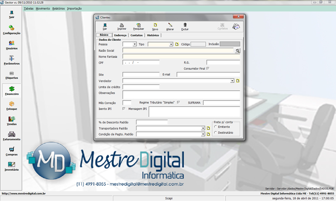Click new-document icon next to Transportadora Padrão
Screen dimensions: 336x201
(208, 128)
